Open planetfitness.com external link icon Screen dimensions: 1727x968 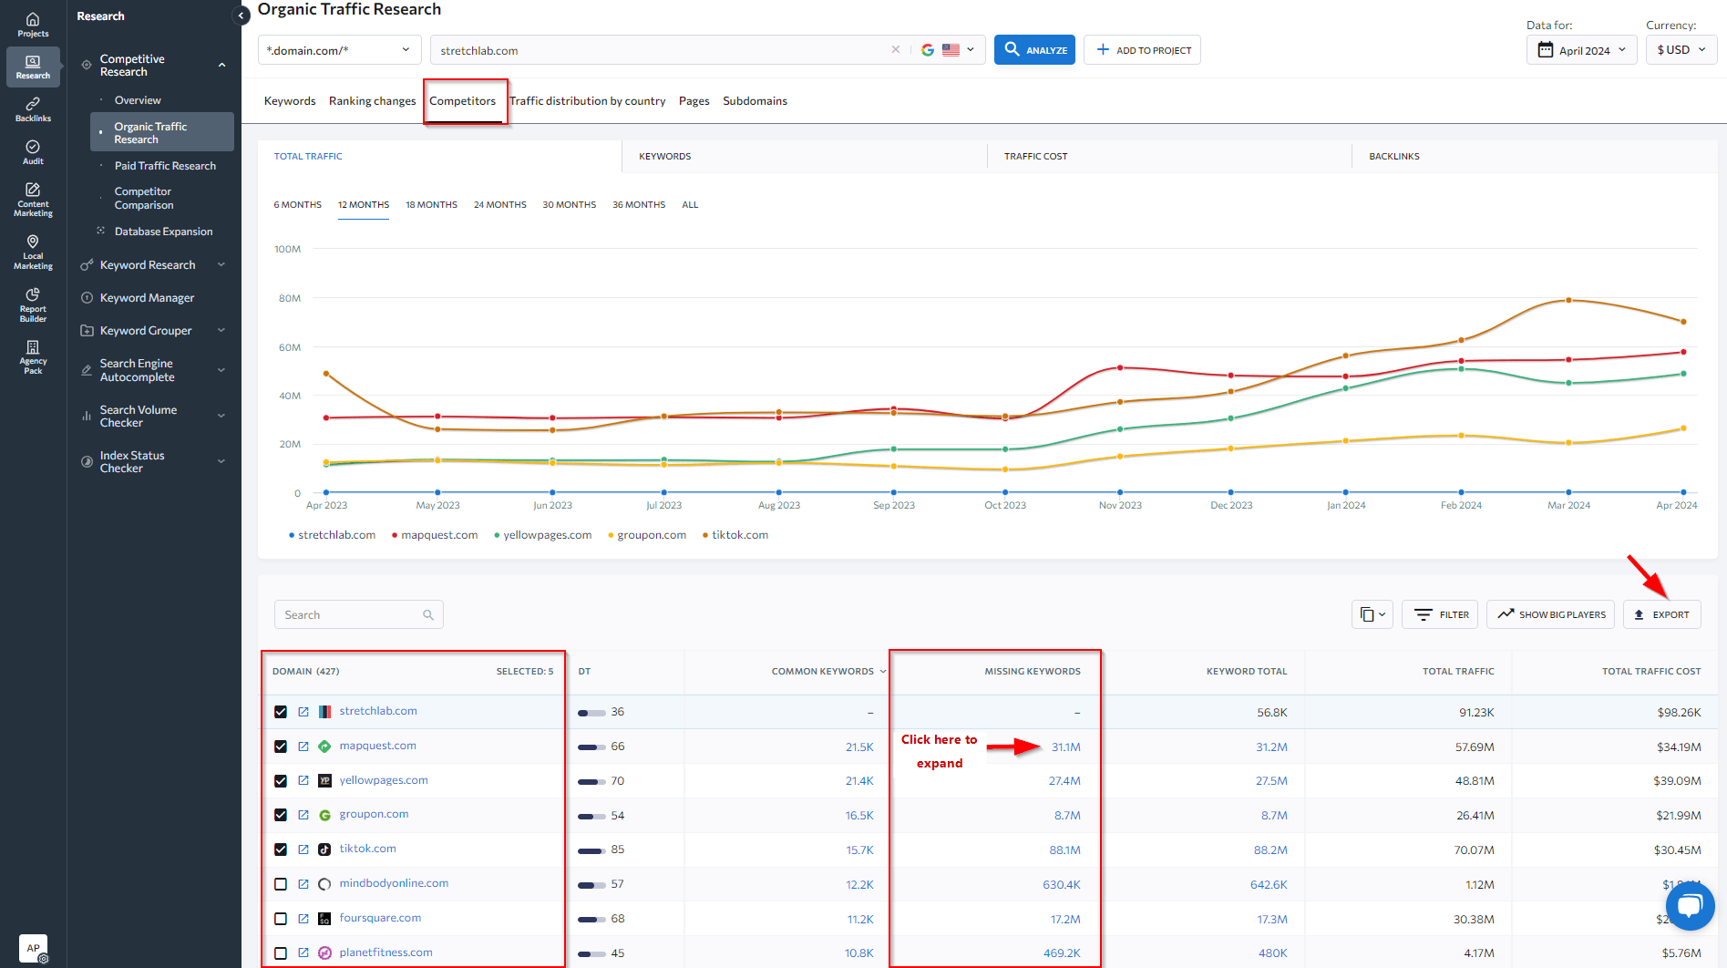click(303, 953)
